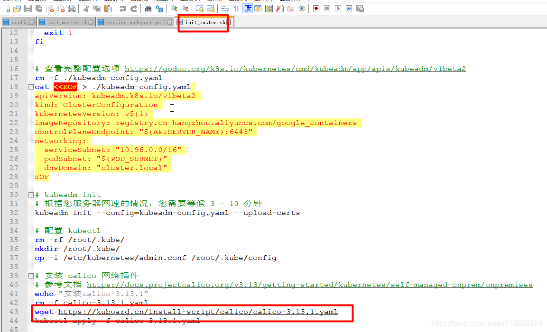Copy the selection from the toolbar

click(x=97, y=9)
